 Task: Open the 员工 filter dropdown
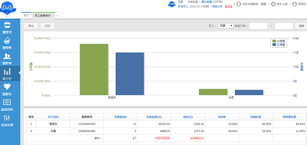226,26
